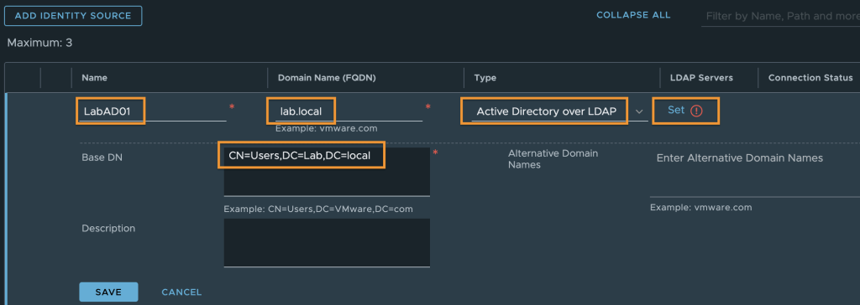Click the Type column header
The image size is (860, 305).
click(485, 78)
